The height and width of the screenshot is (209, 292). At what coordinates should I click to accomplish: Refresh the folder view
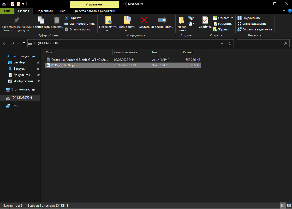coord(230,43)
